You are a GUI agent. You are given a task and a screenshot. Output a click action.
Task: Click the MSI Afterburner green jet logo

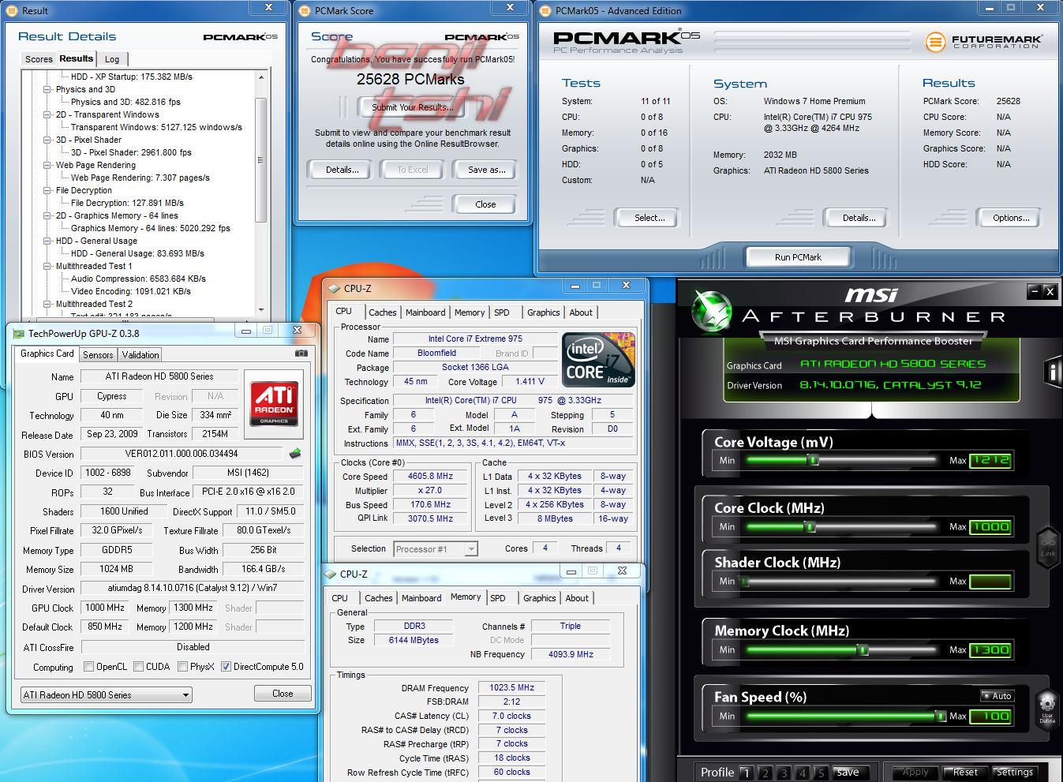click(x=713, y=311)
